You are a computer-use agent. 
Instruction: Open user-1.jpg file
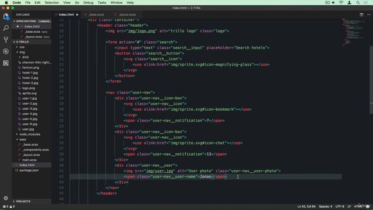click(x=29, y=99)
